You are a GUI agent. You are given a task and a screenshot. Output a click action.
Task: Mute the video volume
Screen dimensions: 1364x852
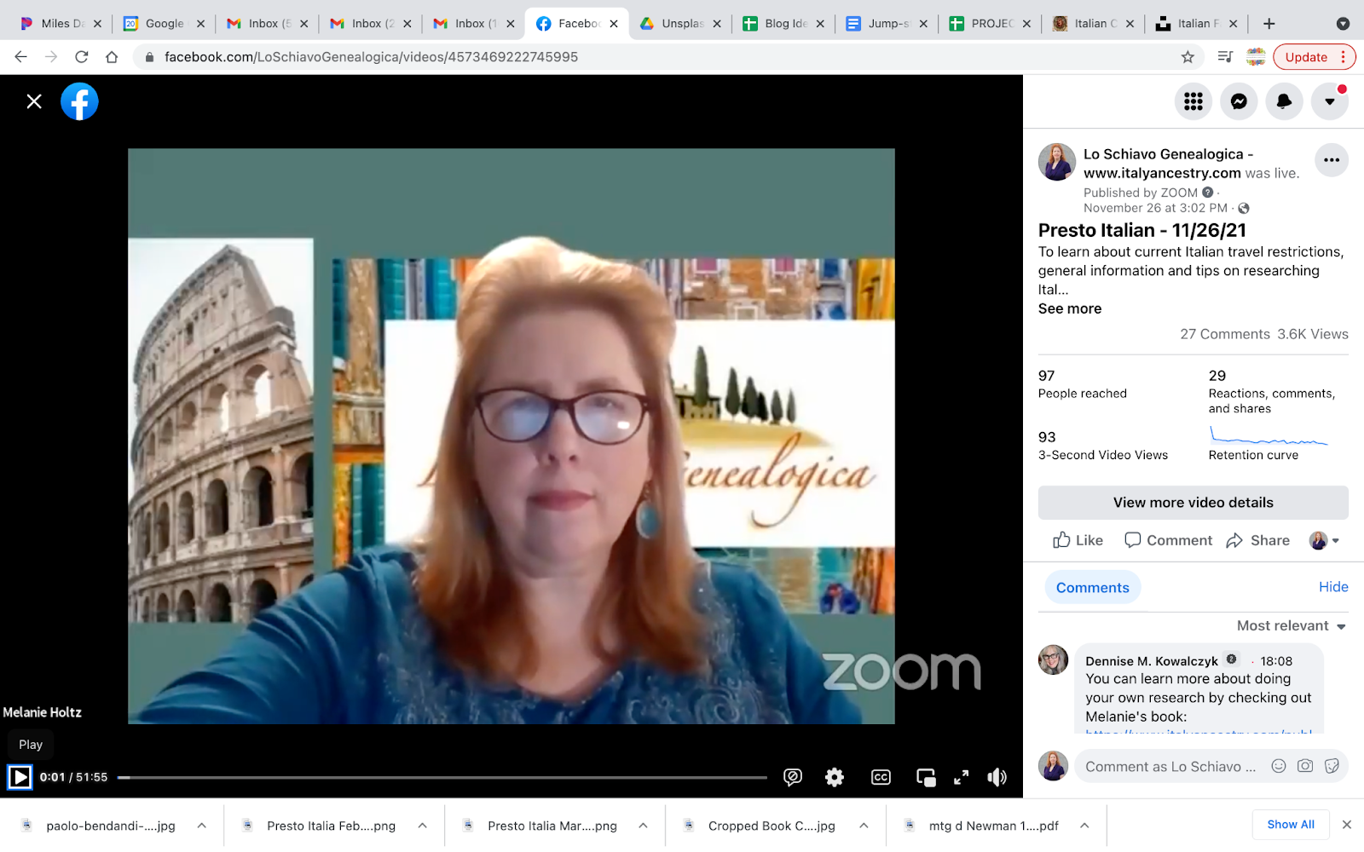[x=997, y=777]
